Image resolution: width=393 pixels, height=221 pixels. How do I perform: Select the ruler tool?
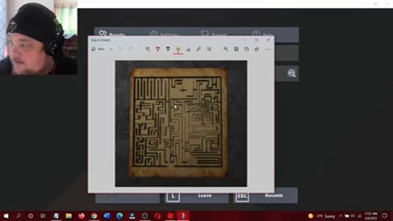click(x=199, y=49)
